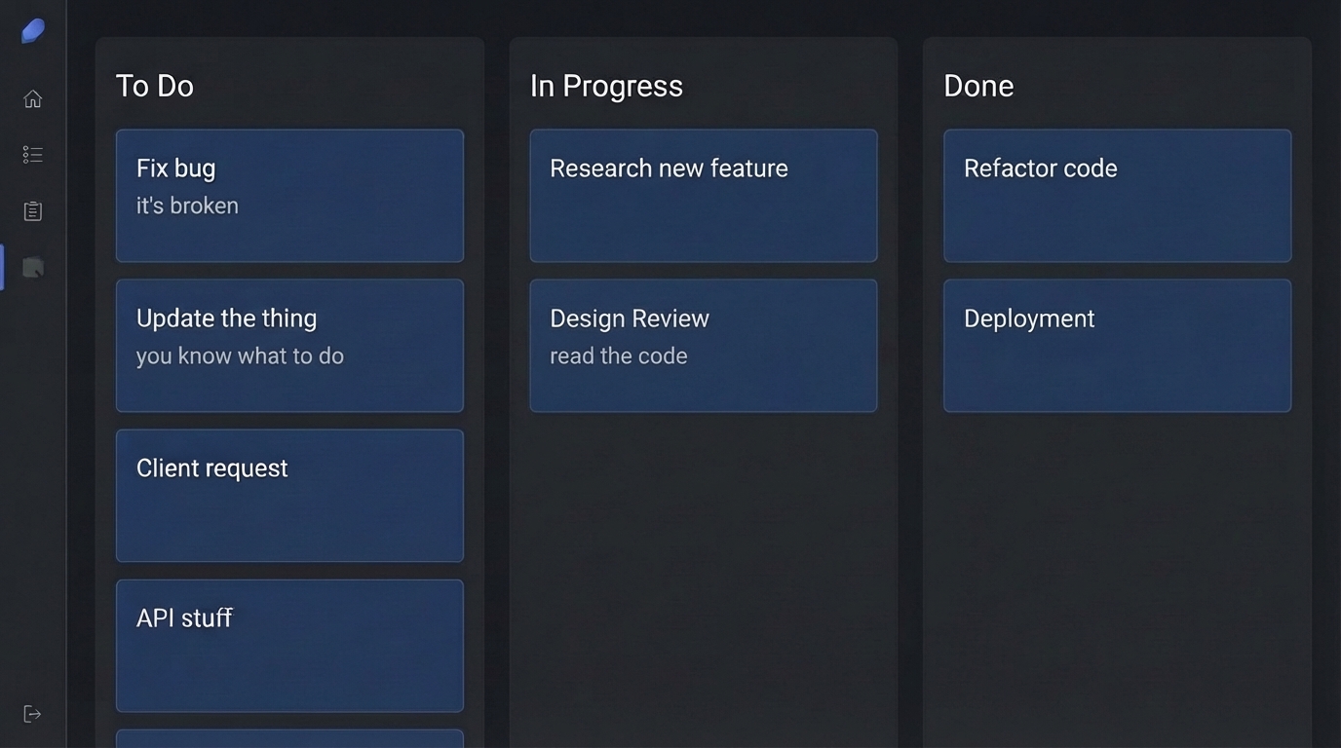Click the "read the code" description text
The image size is (1341, 748).
(618, 355)
